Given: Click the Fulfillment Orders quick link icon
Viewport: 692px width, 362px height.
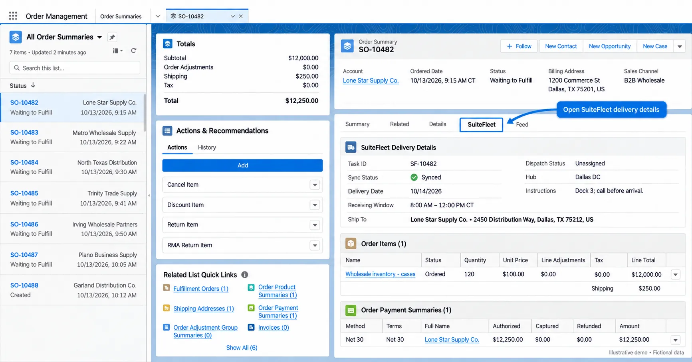Looking at the screenshot, I should pos(167,288).
